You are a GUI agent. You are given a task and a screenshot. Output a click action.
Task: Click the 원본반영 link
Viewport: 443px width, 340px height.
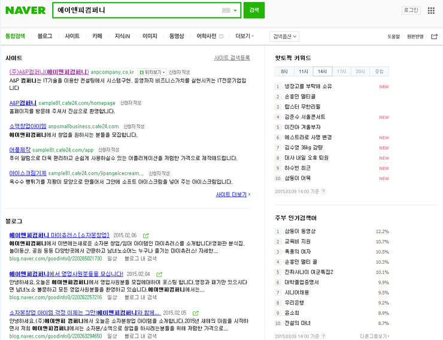click(x=415, y=37)
